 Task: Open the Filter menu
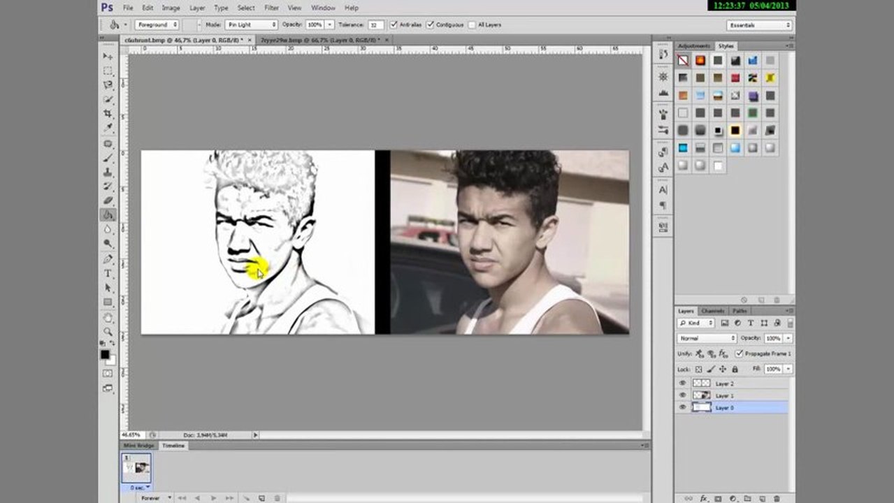(x=271, y=8)
